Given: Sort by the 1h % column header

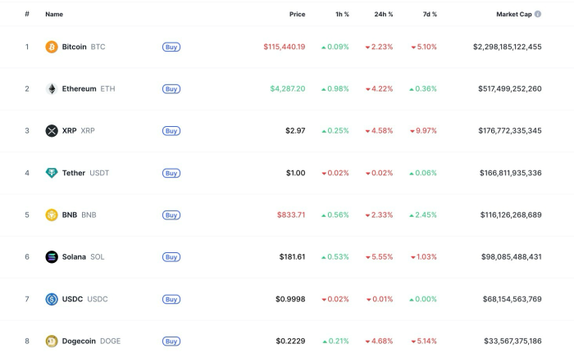Looking at the screenshot, I should [x=342, y=14].
